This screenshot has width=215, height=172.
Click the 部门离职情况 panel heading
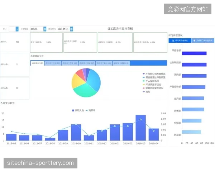tap(175, 35)
